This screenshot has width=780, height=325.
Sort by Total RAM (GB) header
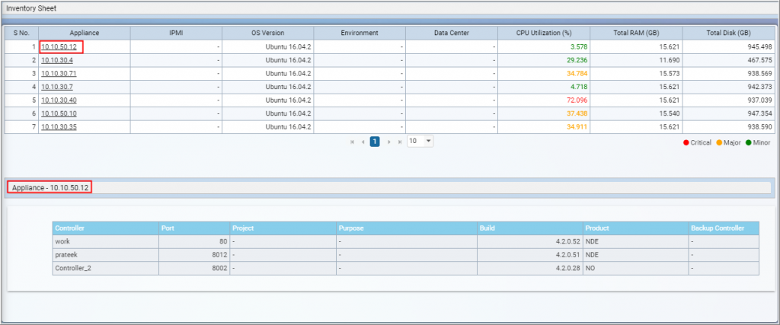point(636,33)
